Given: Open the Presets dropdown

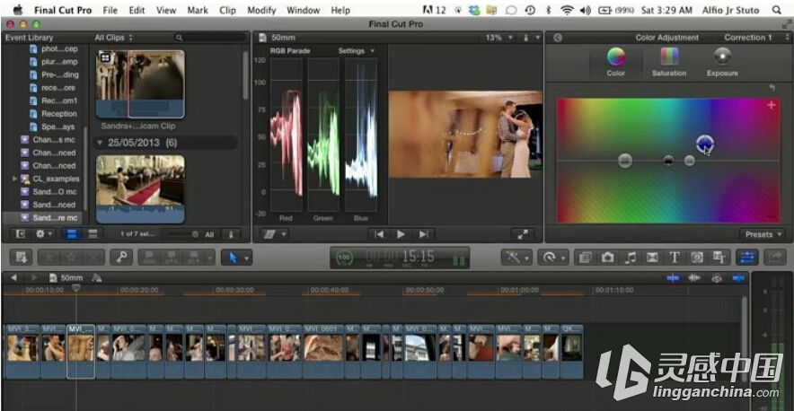Looking at the screenshot, I should pyautogui.click(x=762, y=234).
